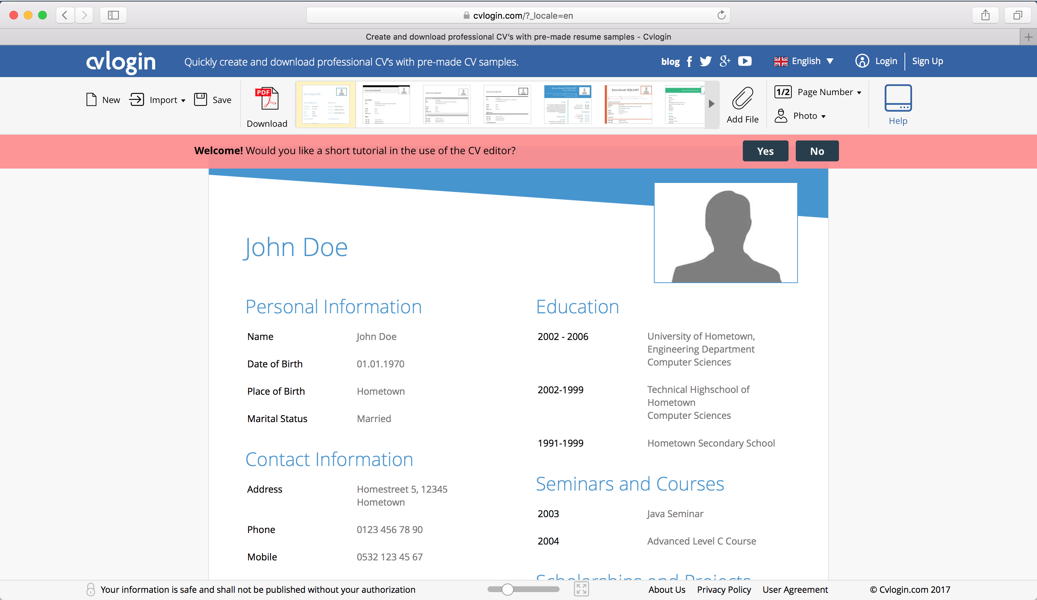Click the Save floppy disk icon
The height and width of the screenshot is (600, 1037).
tap(201, 100)
